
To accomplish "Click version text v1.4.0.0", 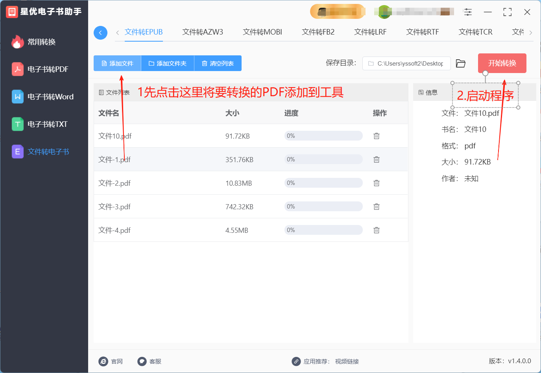I will pos(519,361).
